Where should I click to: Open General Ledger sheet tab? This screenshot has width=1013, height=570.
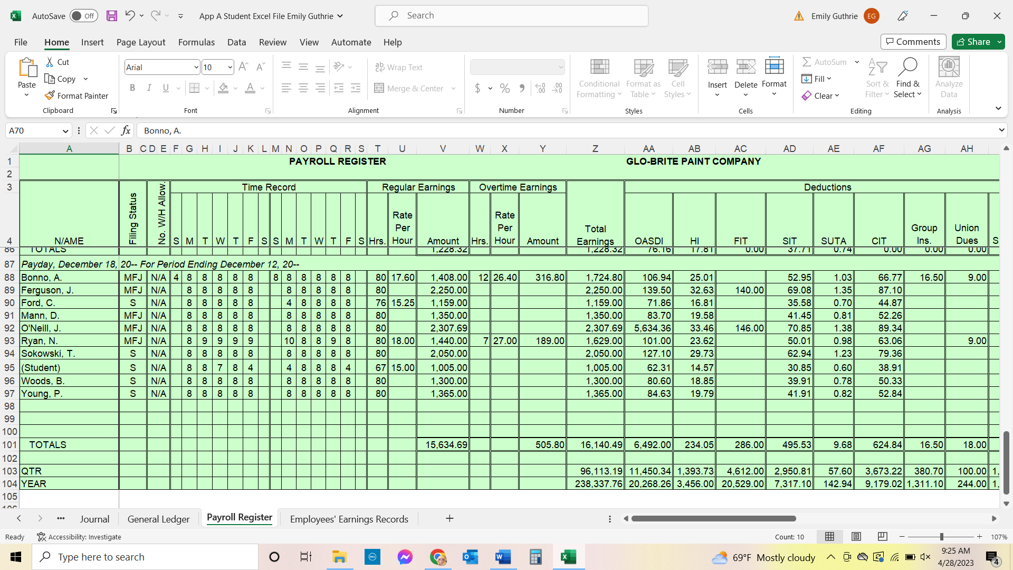[x=158, y=519]
